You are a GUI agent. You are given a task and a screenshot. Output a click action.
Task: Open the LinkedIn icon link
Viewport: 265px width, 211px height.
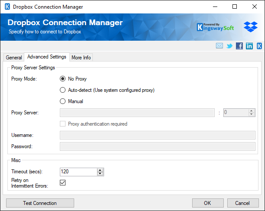tap(249, 46)
